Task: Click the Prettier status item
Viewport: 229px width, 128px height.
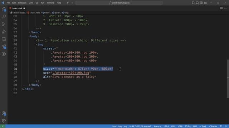Action: (213, 126)
